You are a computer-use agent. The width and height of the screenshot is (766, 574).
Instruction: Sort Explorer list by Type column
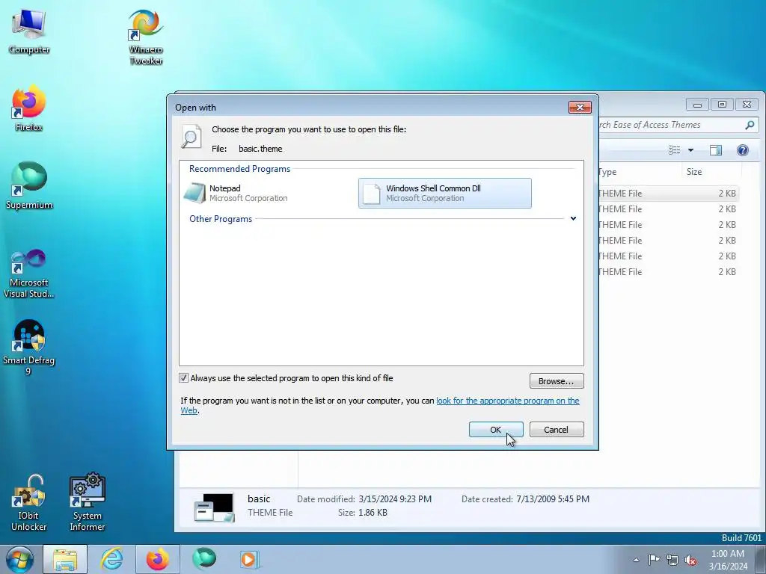point(639,172)
